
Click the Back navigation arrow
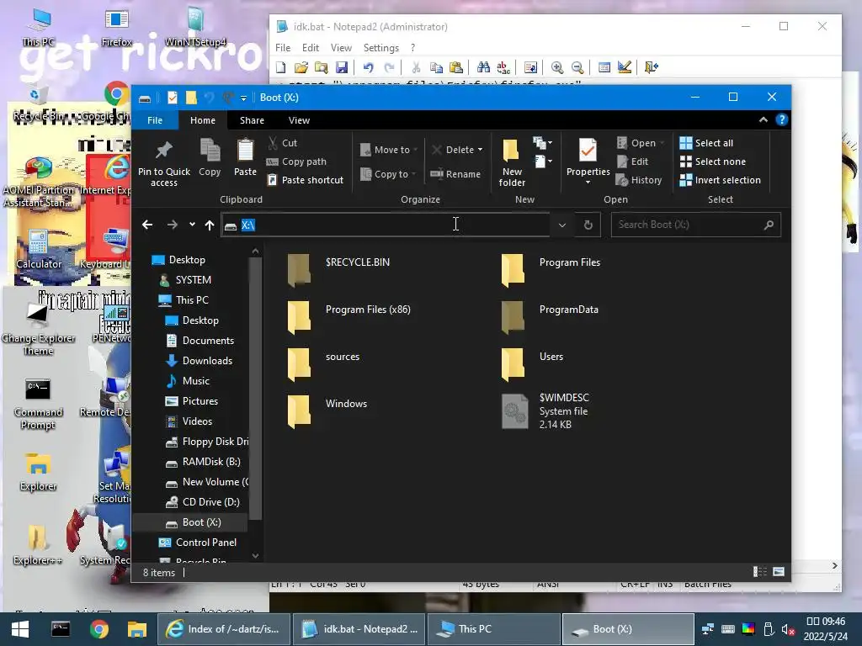146,225
